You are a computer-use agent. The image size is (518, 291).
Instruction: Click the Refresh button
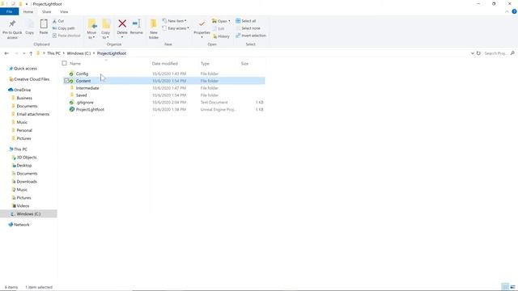pos(478,53)
